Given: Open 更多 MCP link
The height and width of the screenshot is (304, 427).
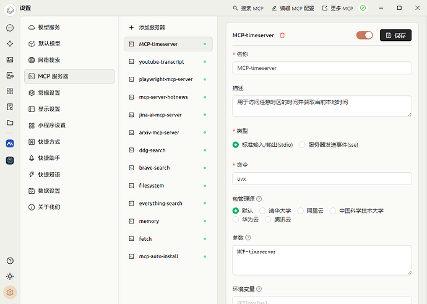Looking at the screenshot, I should click(337, 8).
